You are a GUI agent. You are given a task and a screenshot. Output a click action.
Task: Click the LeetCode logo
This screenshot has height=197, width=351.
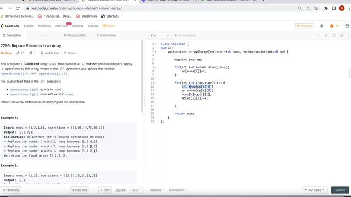(10, 26)
